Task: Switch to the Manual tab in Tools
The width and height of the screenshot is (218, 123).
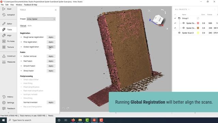Action: click(x=23, y=26)
